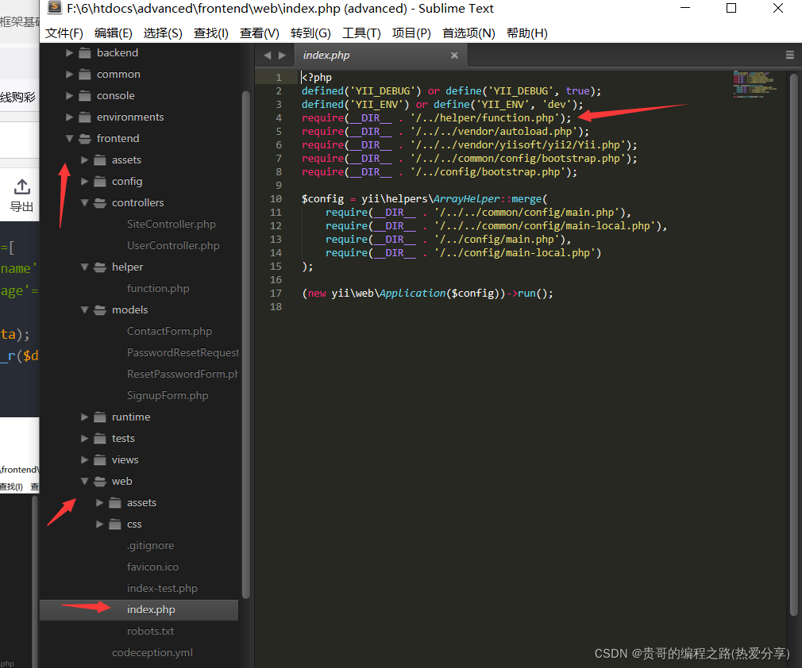Click the code minimap preview
This screenshot has width=802, height=668.
pyautogui.click(x=755, y=84)
